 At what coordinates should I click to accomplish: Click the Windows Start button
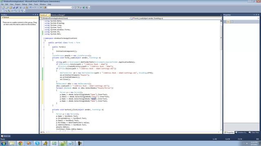click(3, 143)
